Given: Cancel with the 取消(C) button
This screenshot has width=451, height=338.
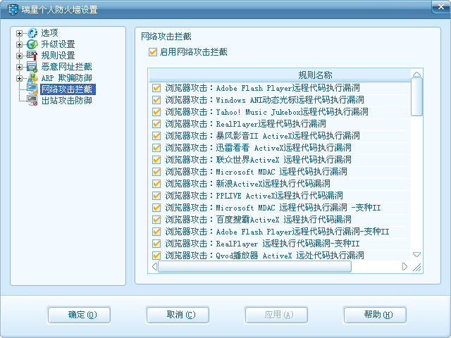Looking at the screenshot, I should pyautogui.click(x=178, y=315).
